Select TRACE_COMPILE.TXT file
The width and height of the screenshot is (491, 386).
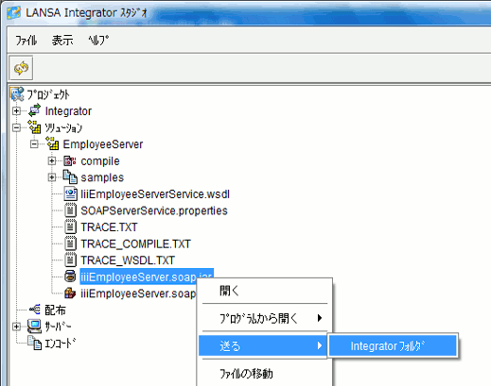(135, 243)
